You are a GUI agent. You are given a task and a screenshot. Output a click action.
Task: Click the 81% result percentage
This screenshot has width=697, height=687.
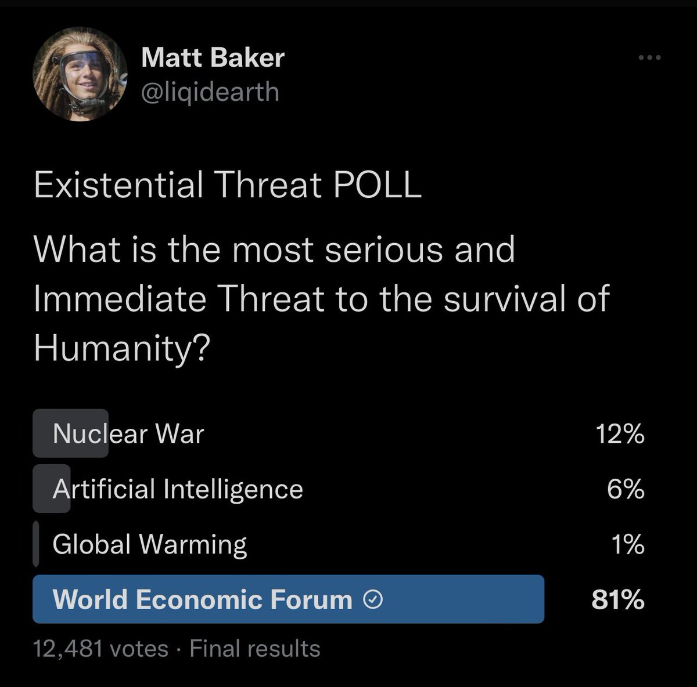click(618, 600)
